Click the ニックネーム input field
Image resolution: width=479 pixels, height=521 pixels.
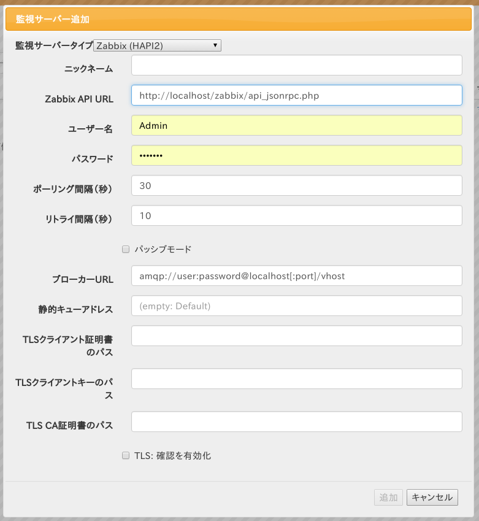tap(296, 65)
